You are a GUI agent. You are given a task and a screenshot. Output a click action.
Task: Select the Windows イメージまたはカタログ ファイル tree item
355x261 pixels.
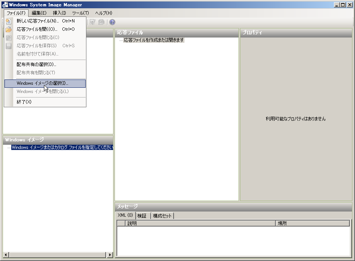coord(62,147)
